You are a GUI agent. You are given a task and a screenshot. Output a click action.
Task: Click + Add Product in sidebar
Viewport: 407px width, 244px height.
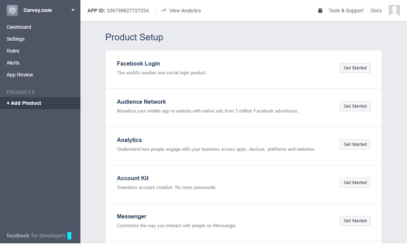(24, 103)
